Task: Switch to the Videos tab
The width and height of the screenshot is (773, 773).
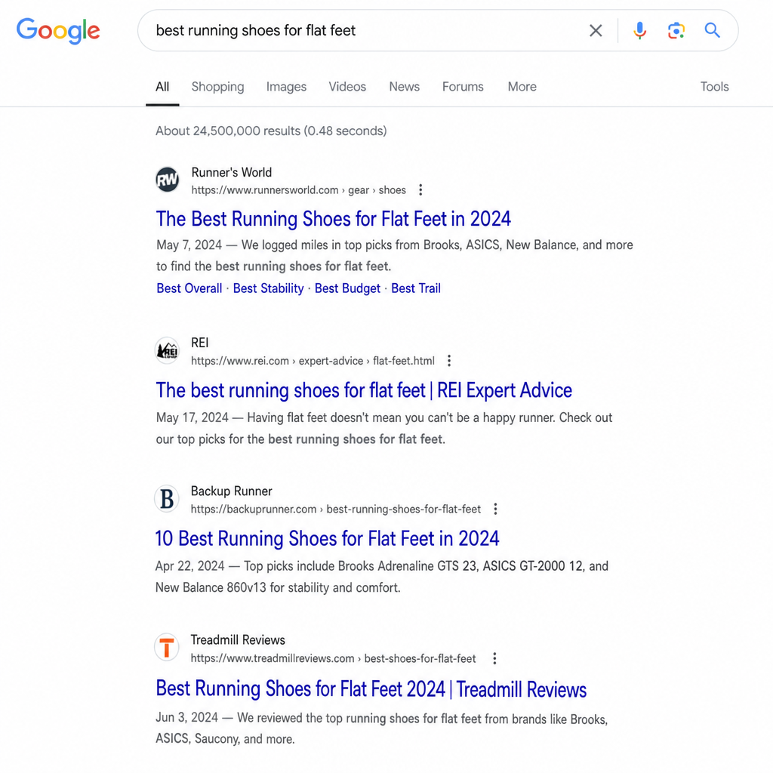Action: (x=347, y=87)
